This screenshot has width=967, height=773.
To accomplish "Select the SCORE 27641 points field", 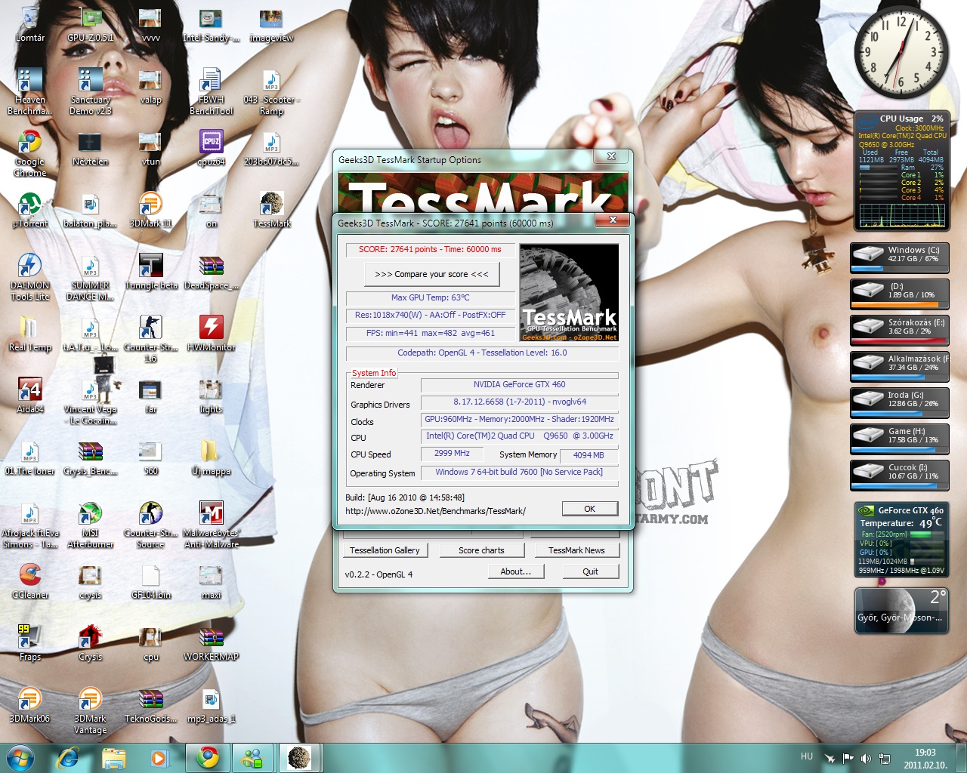I will [x=430, y=249].
